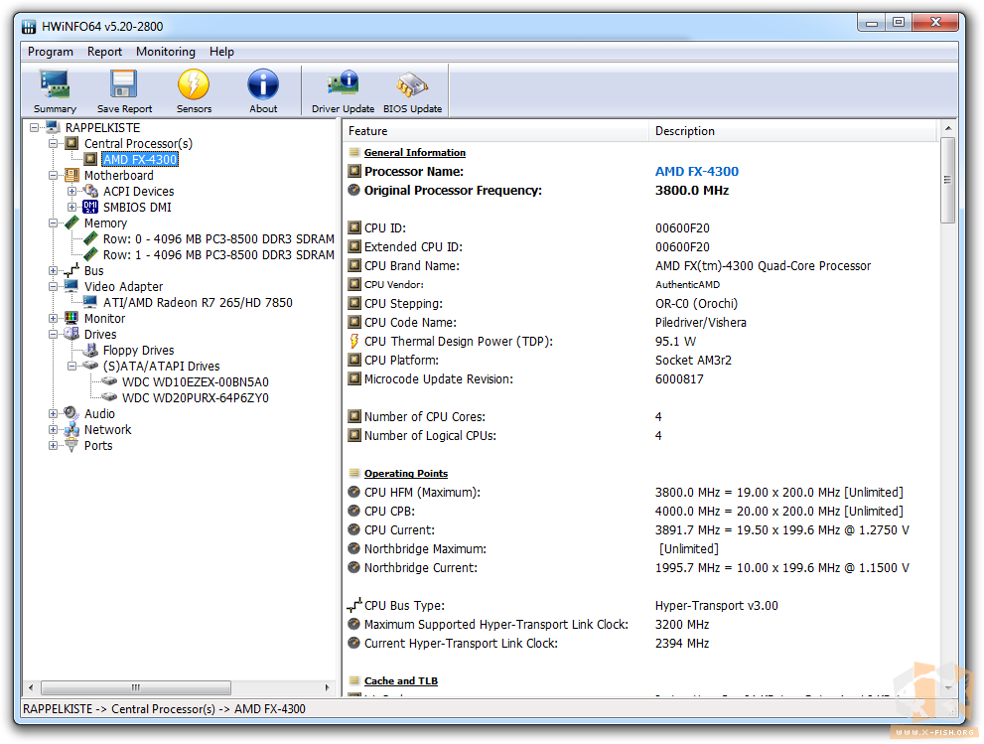Click the CPU Platform Socket AM3r2 value
The height and width of the screenshot is (744, 984).
[693, 360]
